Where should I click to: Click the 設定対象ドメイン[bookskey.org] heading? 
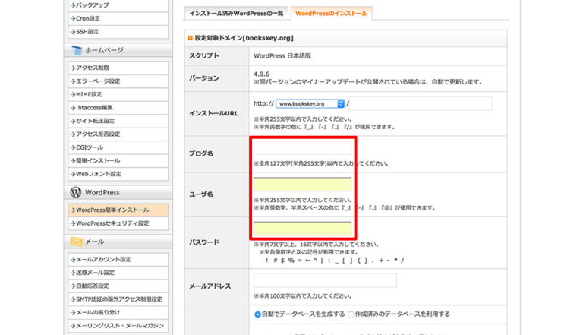244,38
